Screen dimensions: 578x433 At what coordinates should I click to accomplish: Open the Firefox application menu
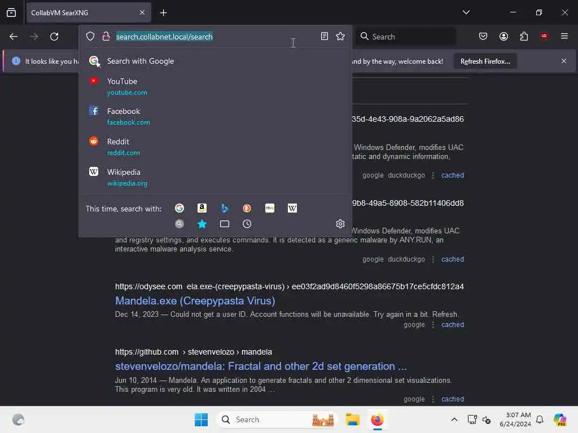point(564,36)
